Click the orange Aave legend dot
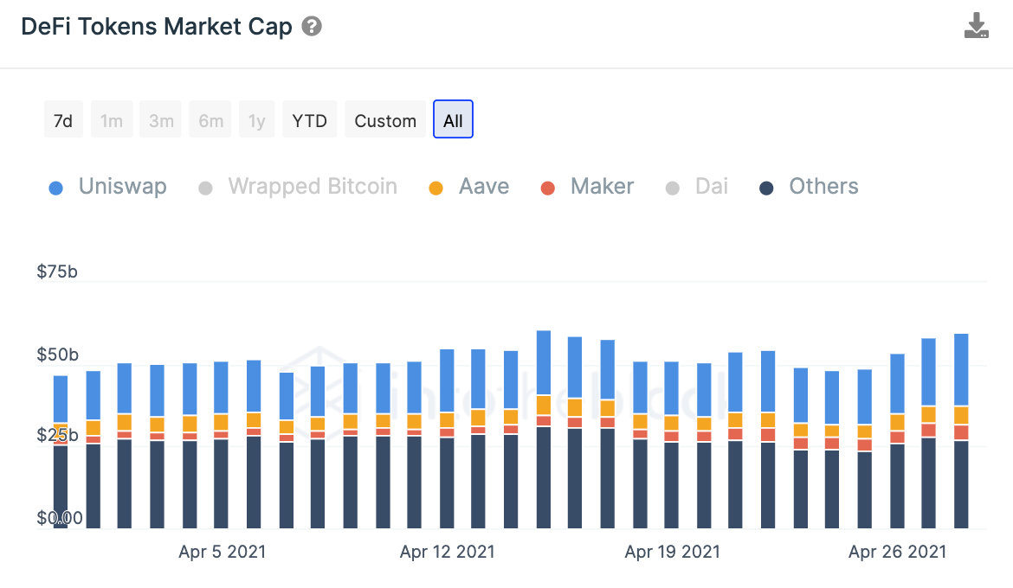This screenshot has width=1013, height=588. (436, 189)
